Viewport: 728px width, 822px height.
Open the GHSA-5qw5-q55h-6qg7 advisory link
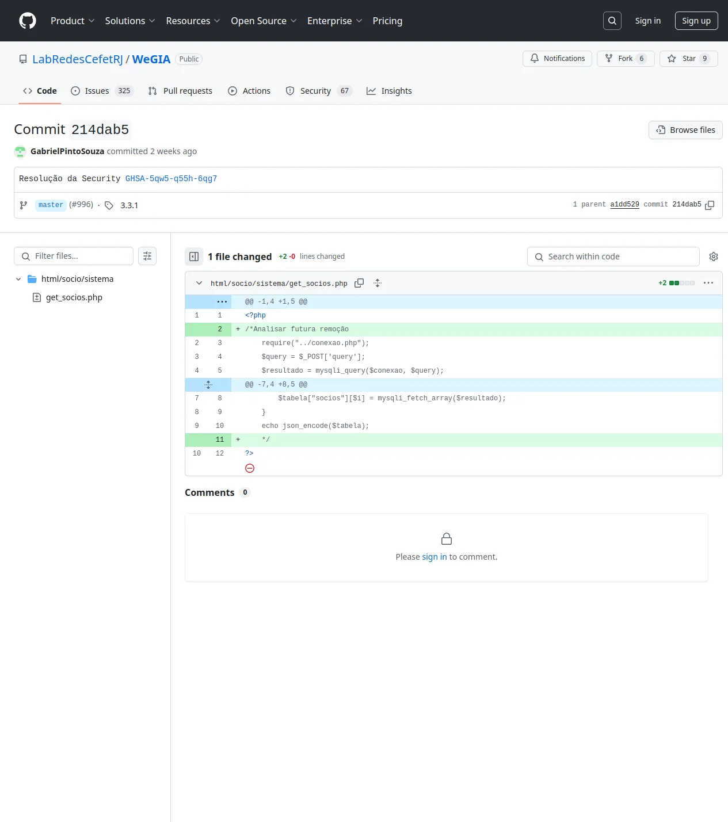click(x=171, y=179)
